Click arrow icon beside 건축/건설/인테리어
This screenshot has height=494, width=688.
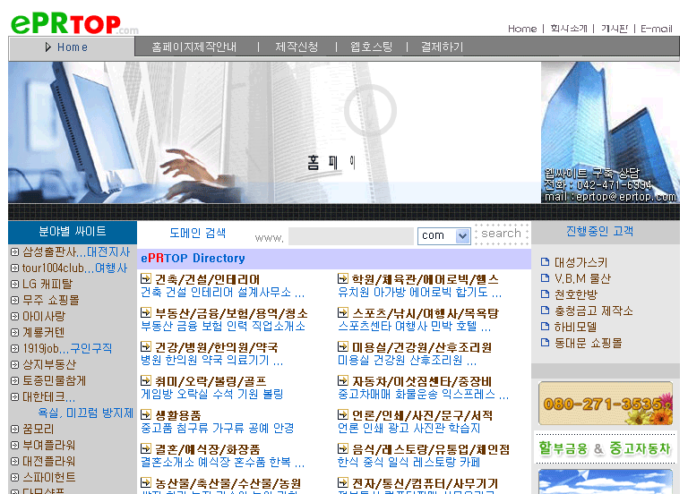coord(146,278)
